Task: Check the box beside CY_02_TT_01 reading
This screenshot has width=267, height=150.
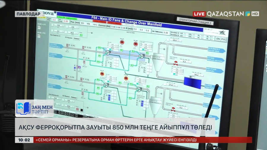Action: [168, 40]
